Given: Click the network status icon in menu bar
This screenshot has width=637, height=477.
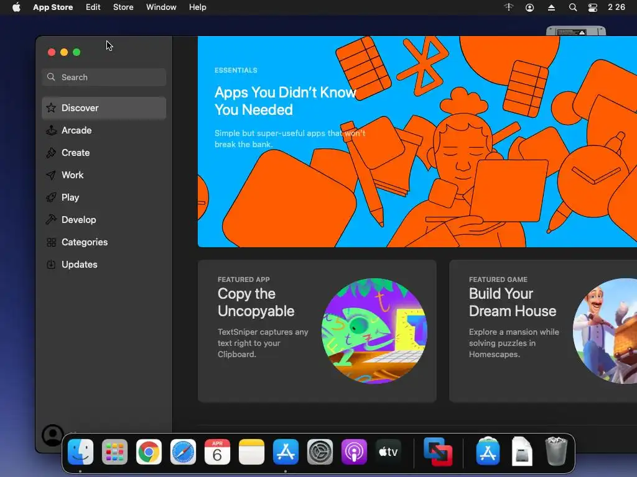Looking at the screenshot, I should pos(509,7).
